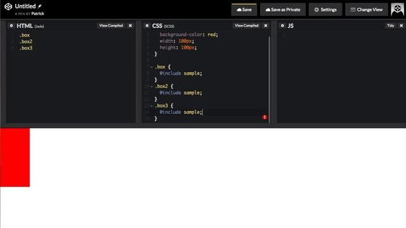The height and width of the screenshot is (228, 406).
Task: Click Save as Private button
Action: [283, 9]
